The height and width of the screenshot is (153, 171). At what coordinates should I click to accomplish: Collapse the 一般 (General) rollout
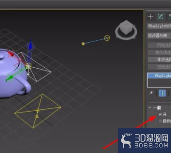[x=150, y=108]
